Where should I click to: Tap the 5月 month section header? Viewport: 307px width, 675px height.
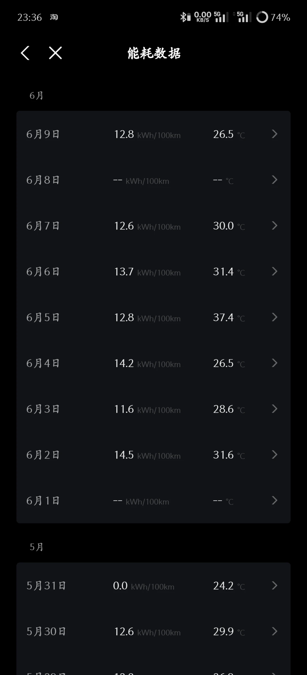click(36, 547)
